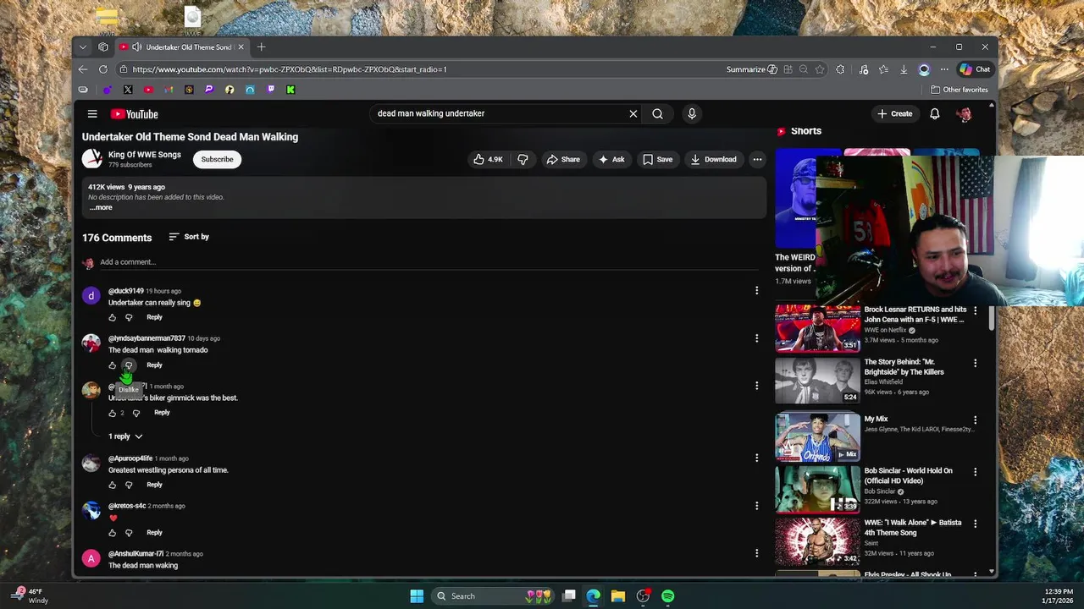Screen dimensions: 1084x609
Task: Save the video to a playlist
Action: pyautogui.click(x=657, y=159)
